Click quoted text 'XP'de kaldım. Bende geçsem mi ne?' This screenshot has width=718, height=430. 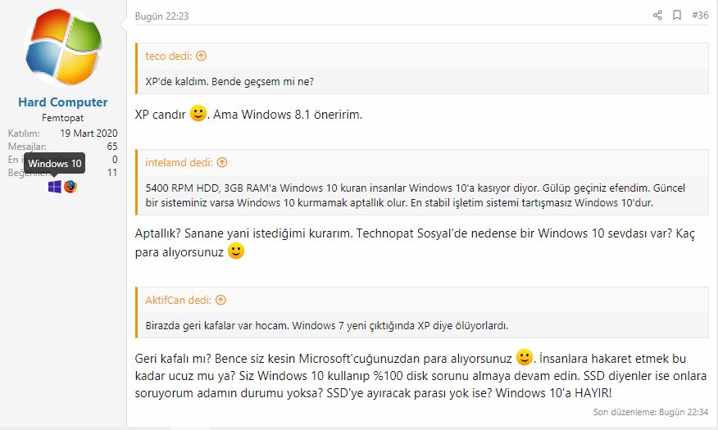point(229,81)
